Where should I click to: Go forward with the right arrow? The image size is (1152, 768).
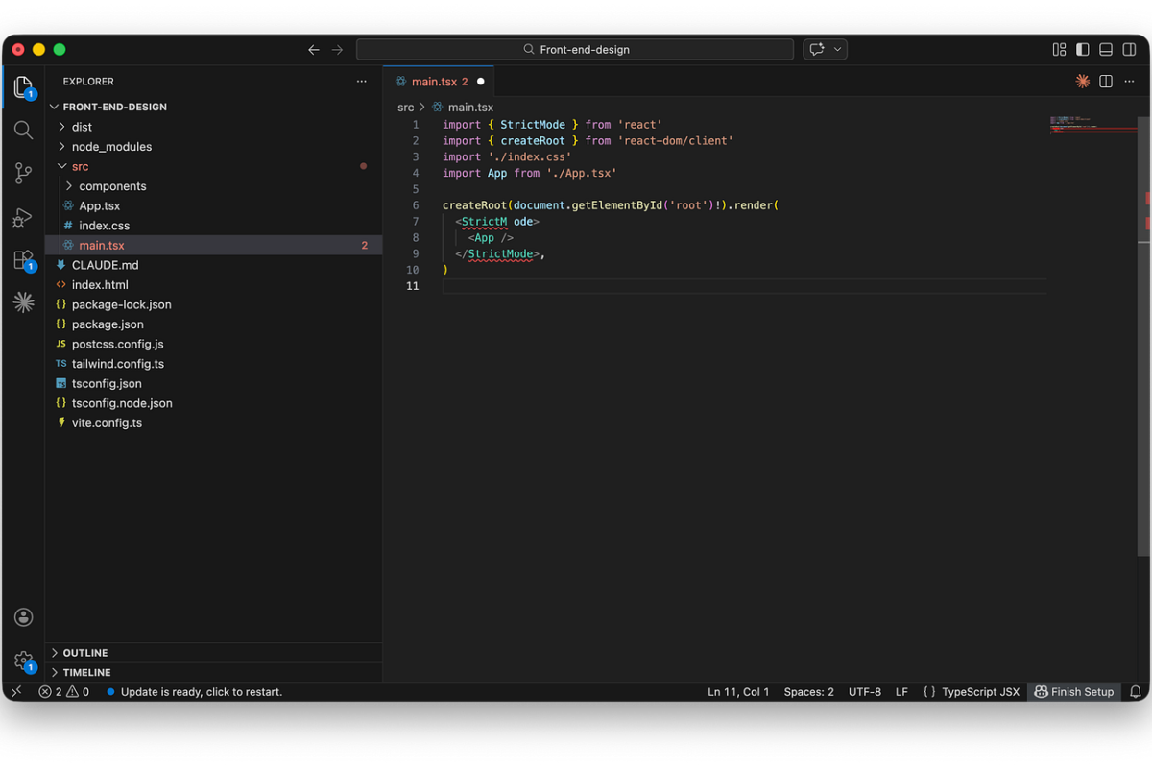click(337, 50)
